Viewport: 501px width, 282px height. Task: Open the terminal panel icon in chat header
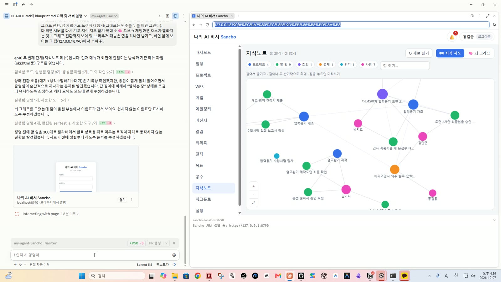point(160,16)
